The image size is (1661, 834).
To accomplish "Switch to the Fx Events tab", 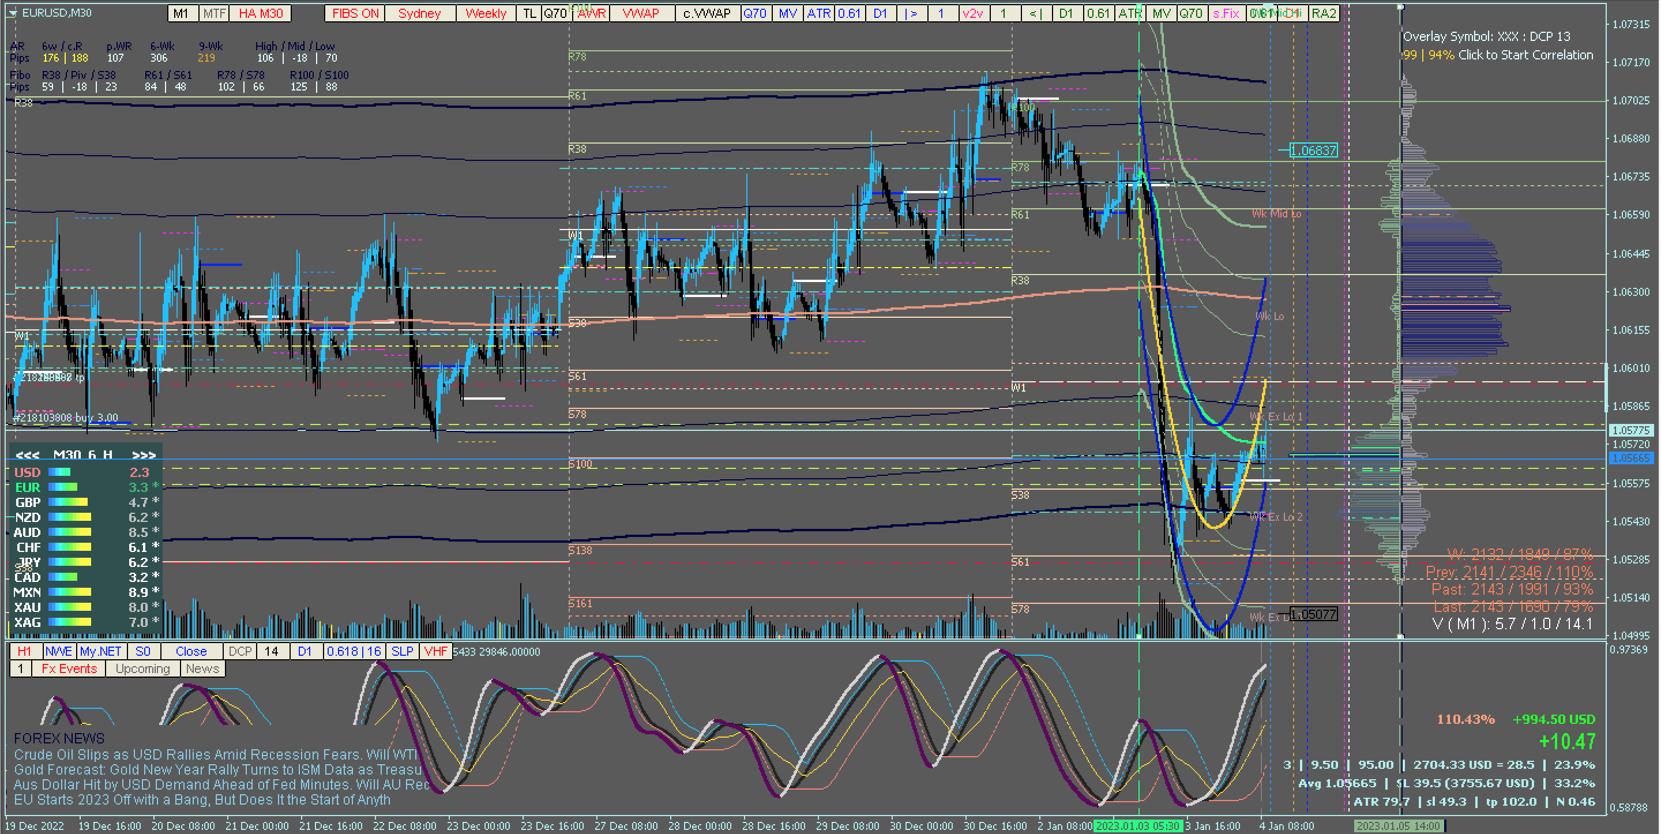I will click(x=69, y=669).
